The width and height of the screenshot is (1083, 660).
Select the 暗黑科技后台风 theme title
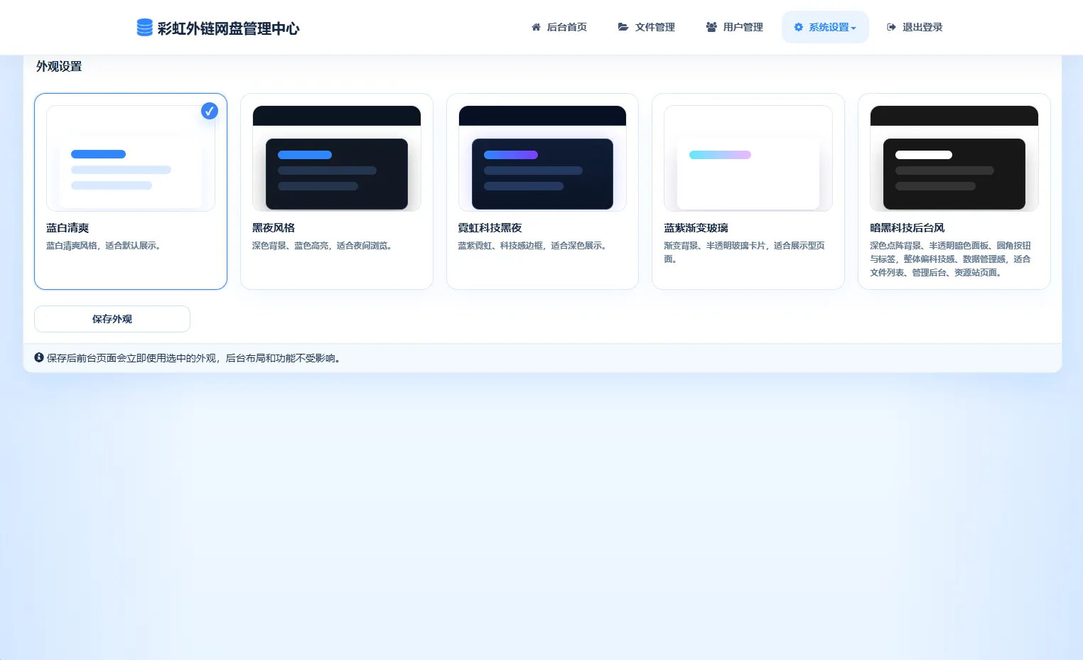coord(907,228)
